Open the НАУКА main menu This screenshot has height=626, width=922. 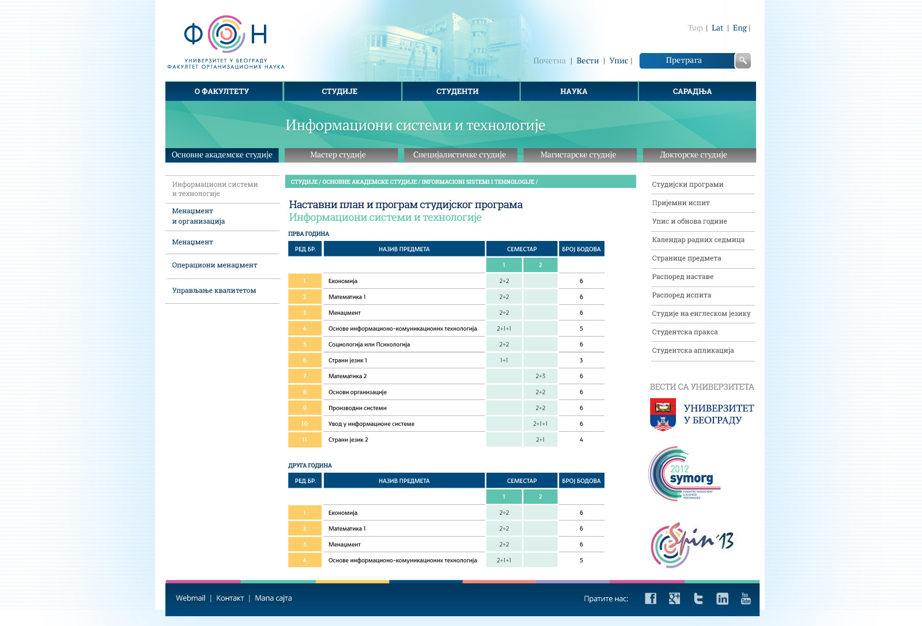pos(574,91)
